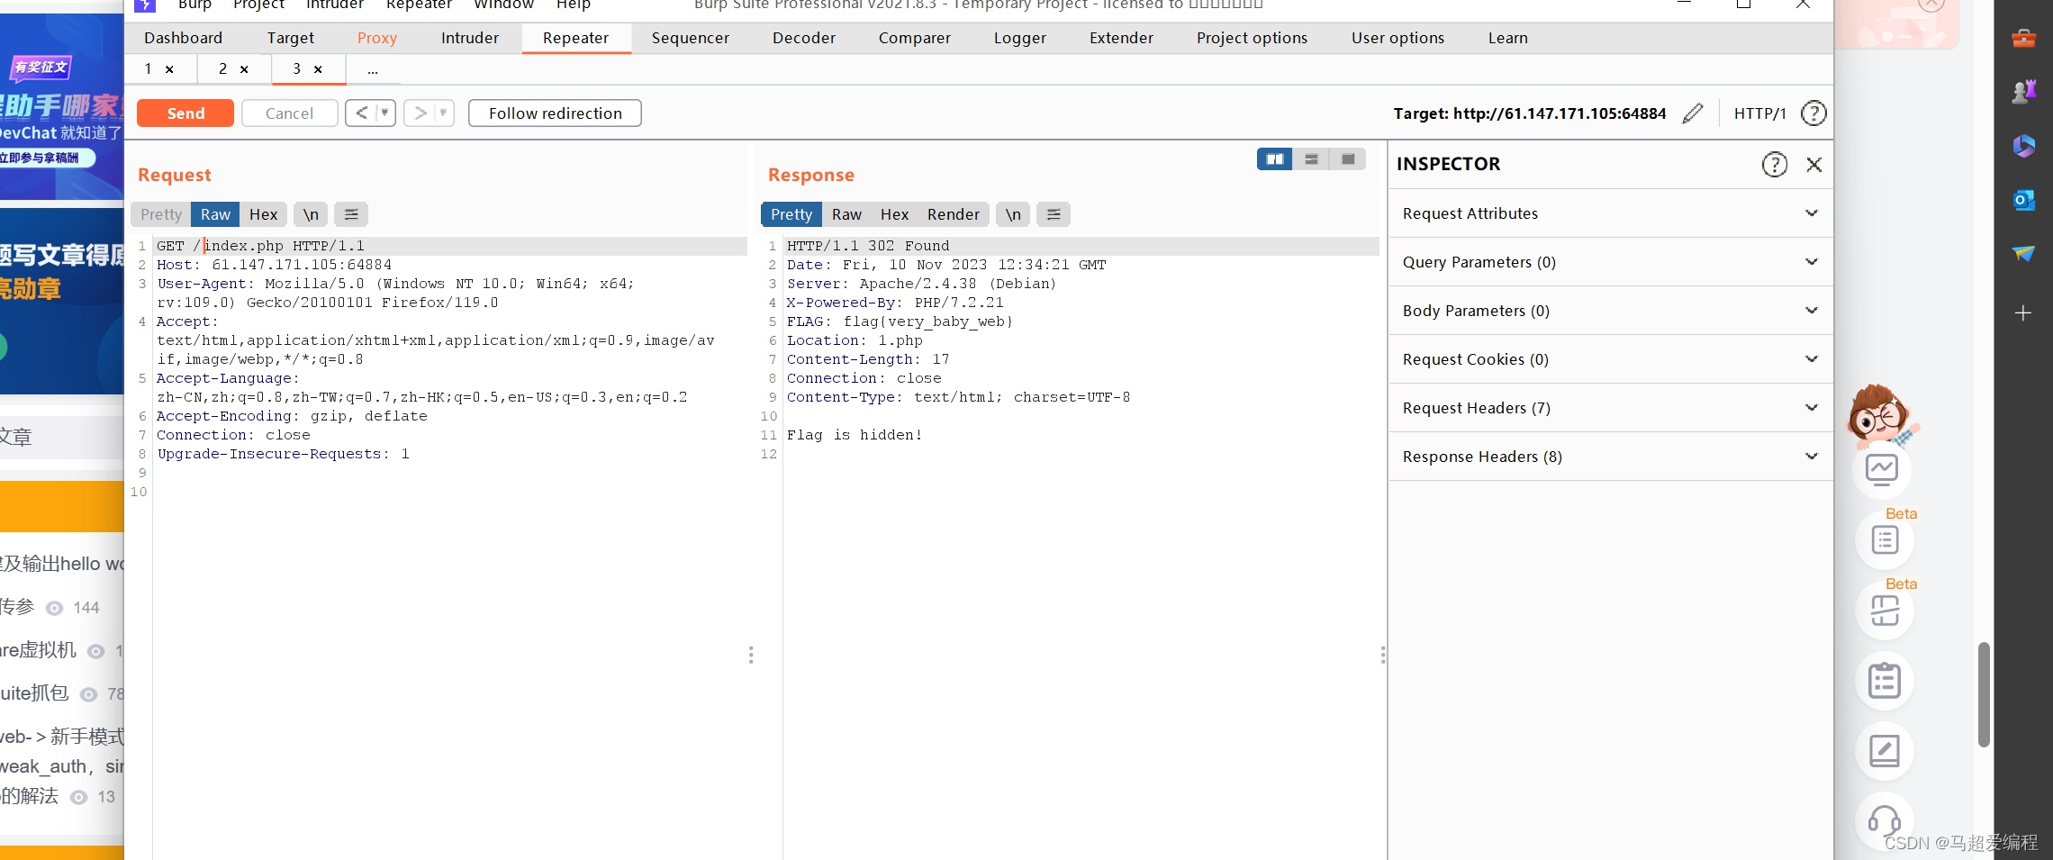This screenshot has height=860, width=2053.
Task: Click in the request editor line 1
Action: [x=450, y=246]
